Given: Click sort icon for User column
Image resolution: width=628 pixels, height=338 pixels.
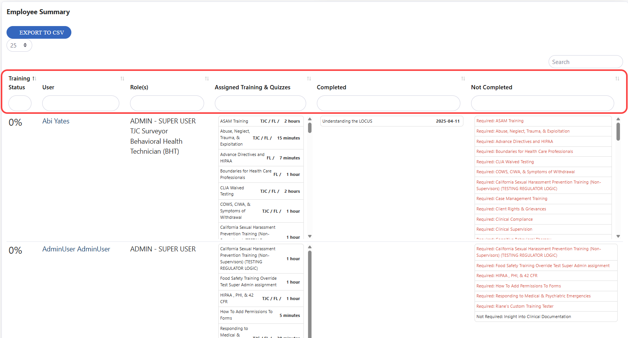Looking at the screenshot, I should coord(122,79).
